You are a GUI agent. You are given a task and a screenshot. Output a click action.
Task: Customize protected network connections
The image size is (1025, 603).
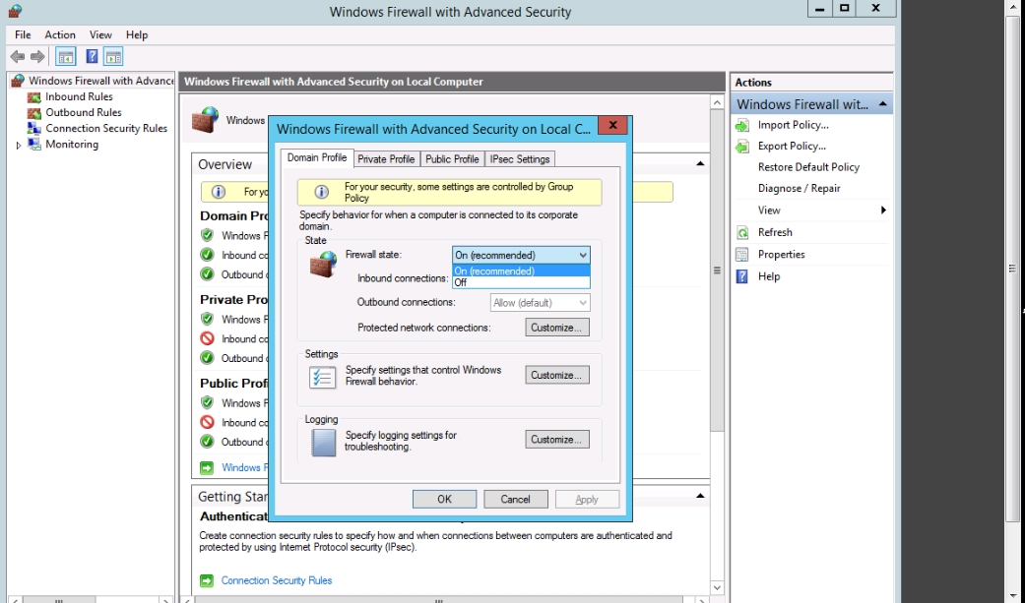click(x=557, y=328)
